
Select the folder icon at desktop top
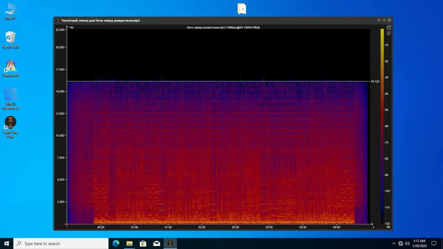241,8
